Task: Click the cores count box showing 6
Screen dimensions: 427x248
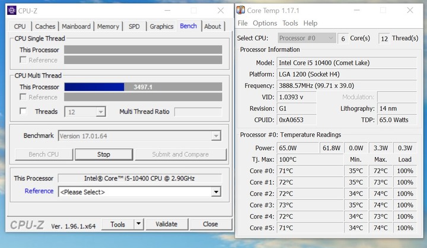Action: pos(343,39)
